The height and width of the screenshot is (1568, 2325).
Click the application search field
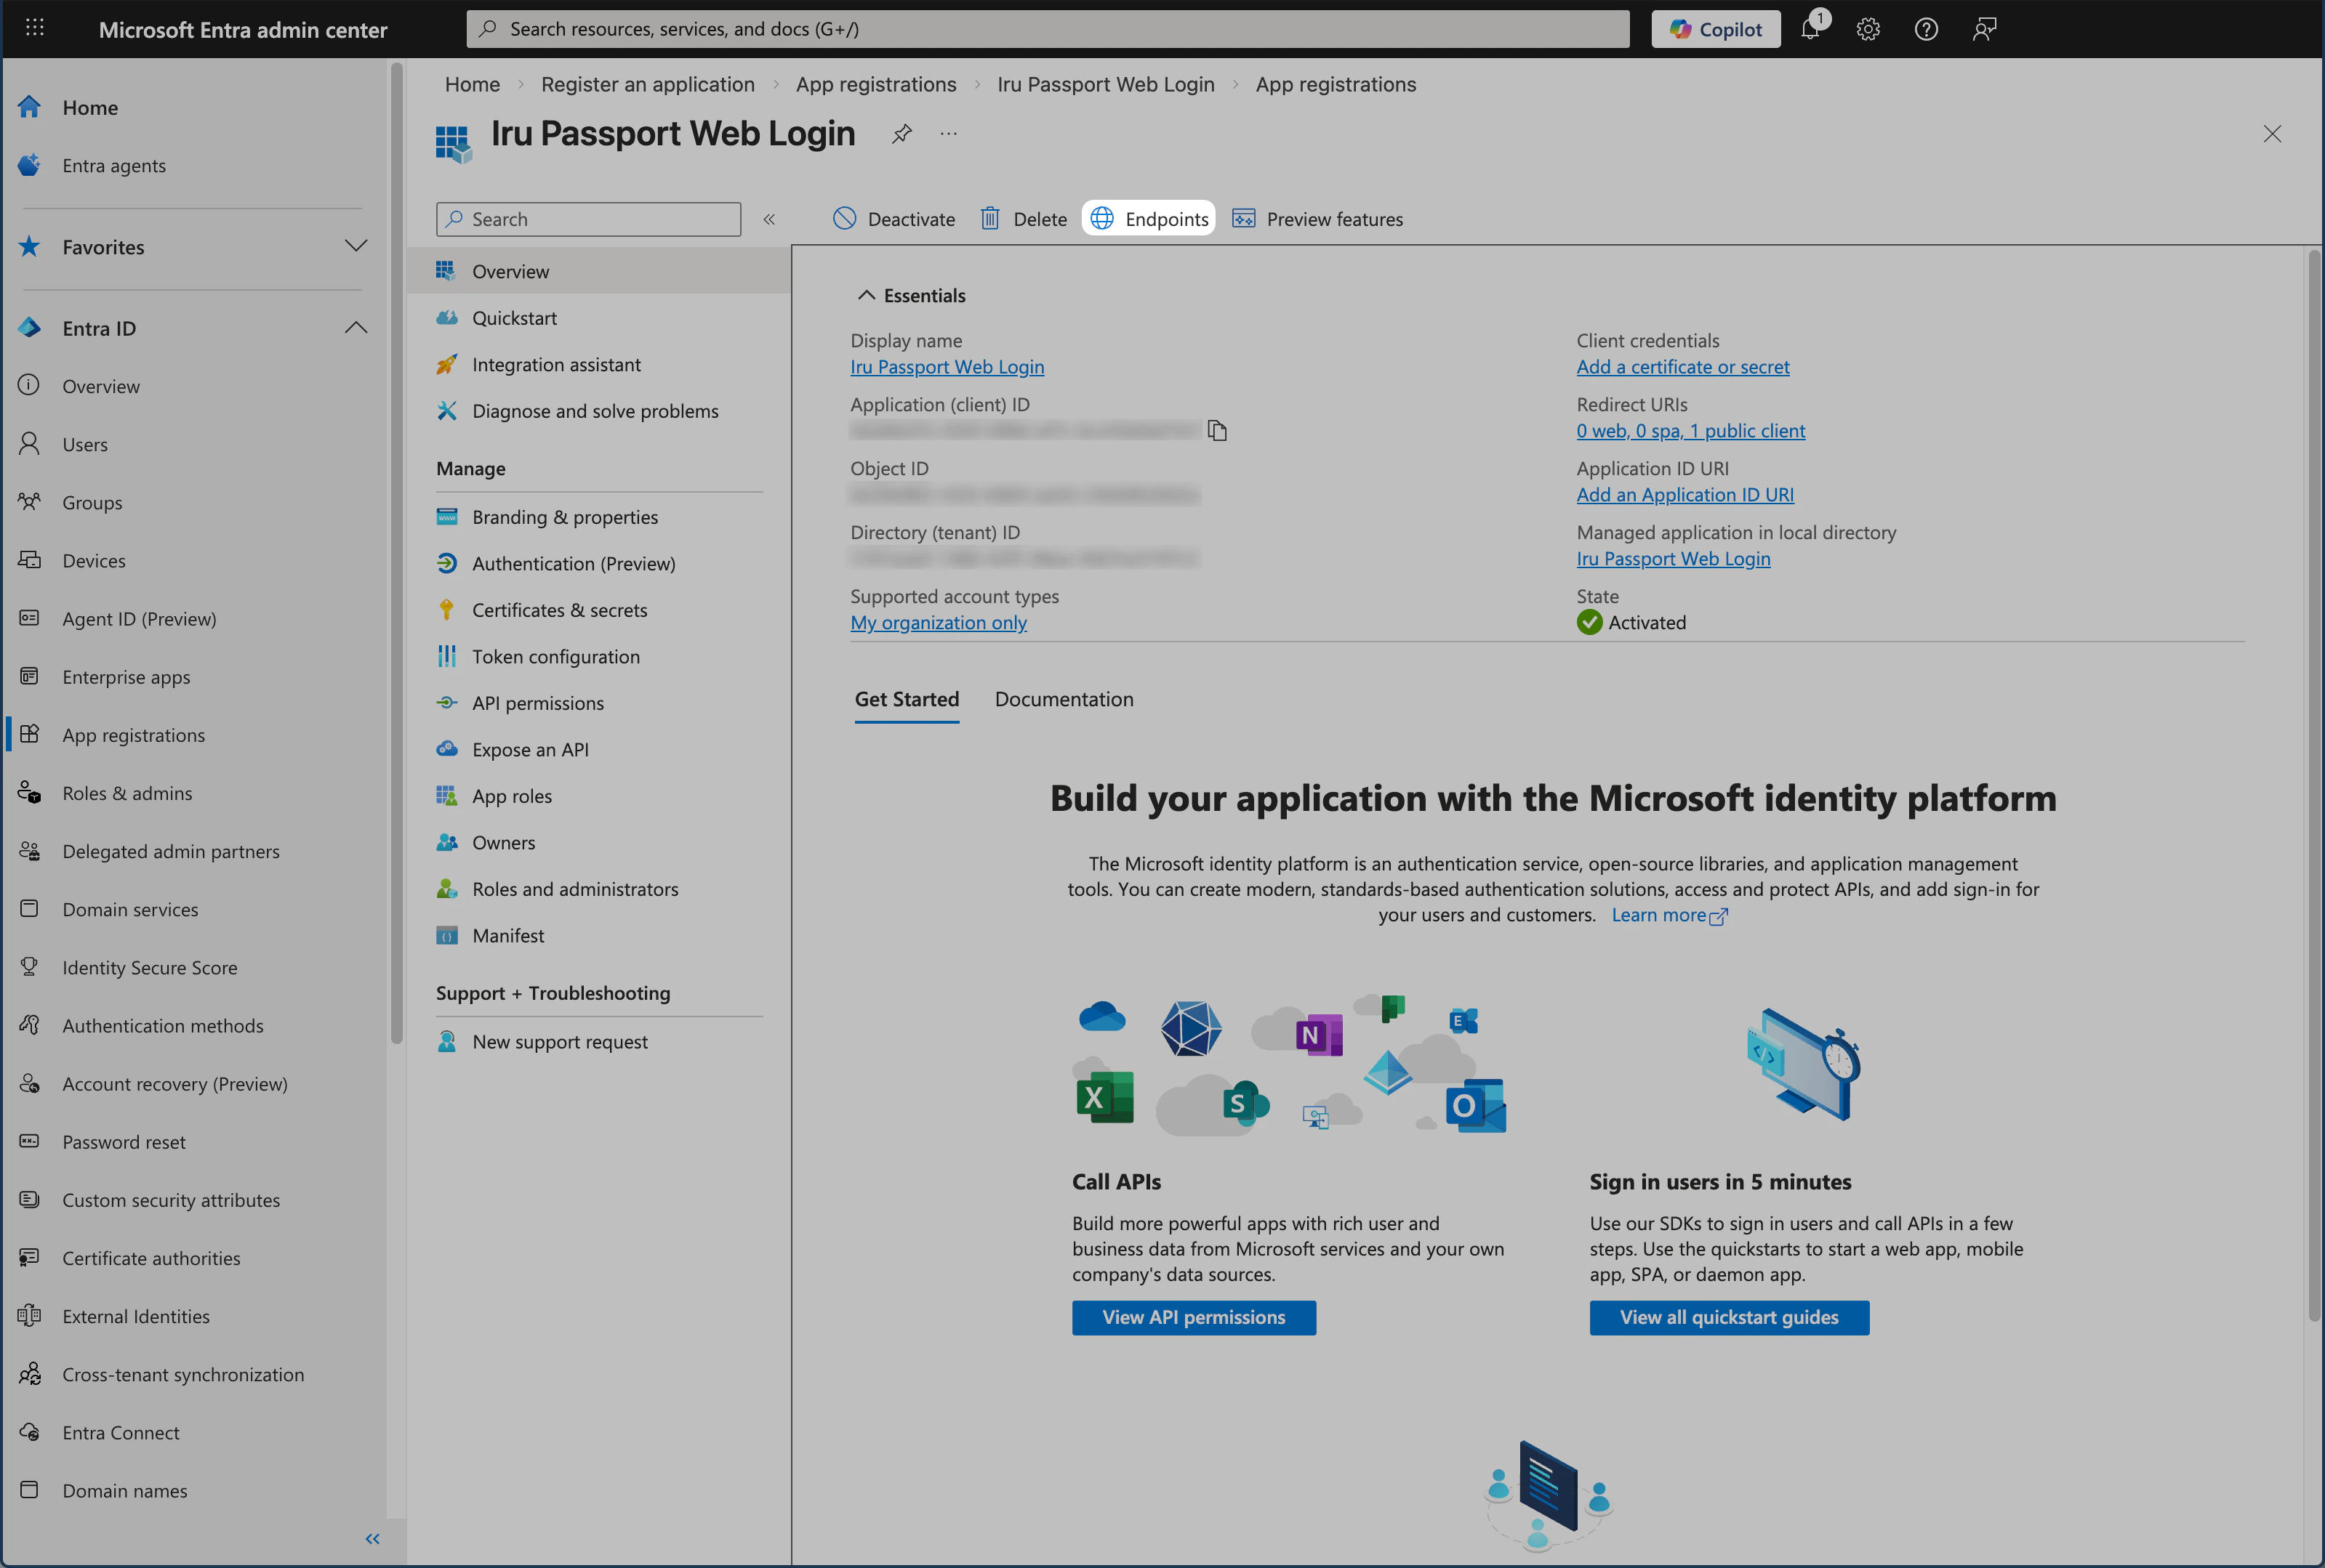pos(588,218)
